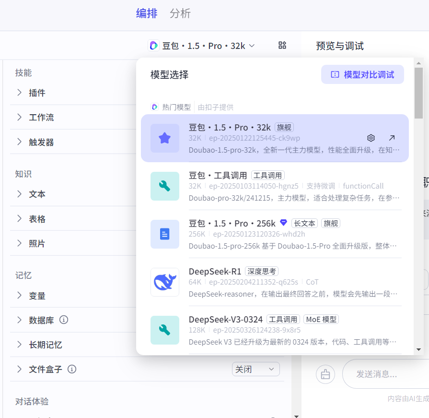
Task: Click info icon next to 文件盒子
Action: click(72, 369)
